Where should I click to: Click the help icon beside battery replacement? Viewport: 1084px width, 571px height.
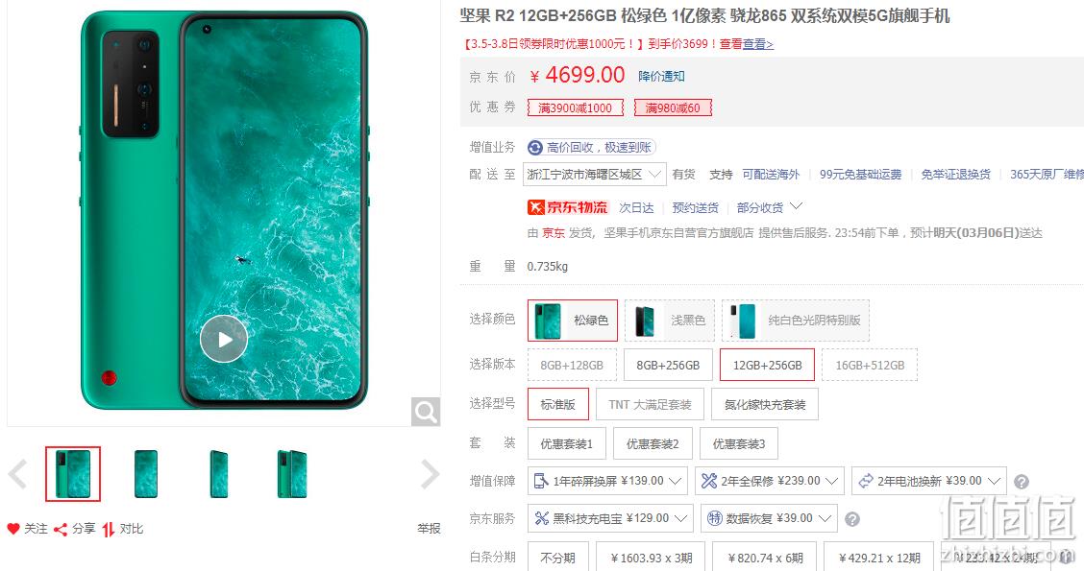[1022, 482]
